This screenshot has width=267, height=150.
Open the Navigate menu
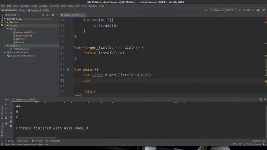tap(25, 6)
